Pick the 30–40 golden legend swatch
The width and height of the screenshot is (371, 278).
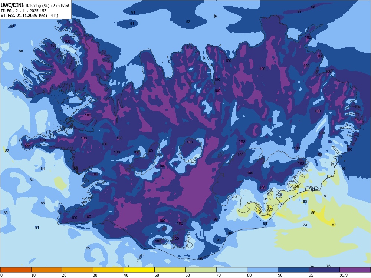[108, 270]
